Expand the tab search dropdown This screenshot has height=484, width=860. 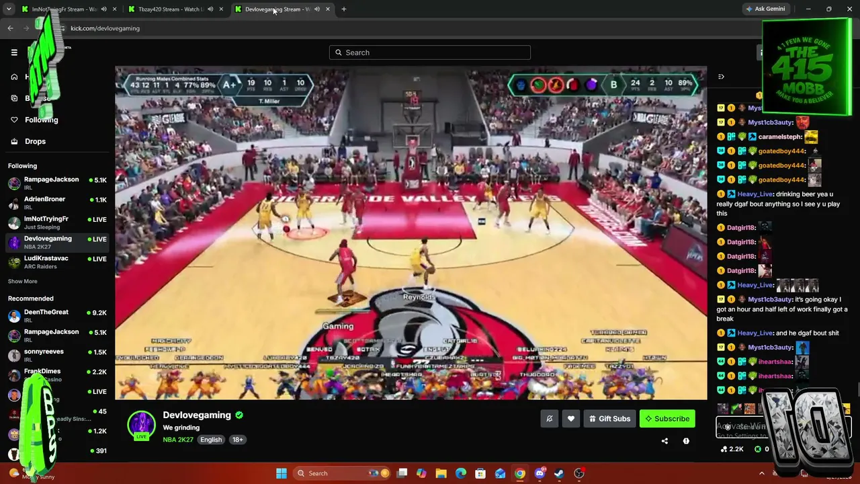point(9,9)
